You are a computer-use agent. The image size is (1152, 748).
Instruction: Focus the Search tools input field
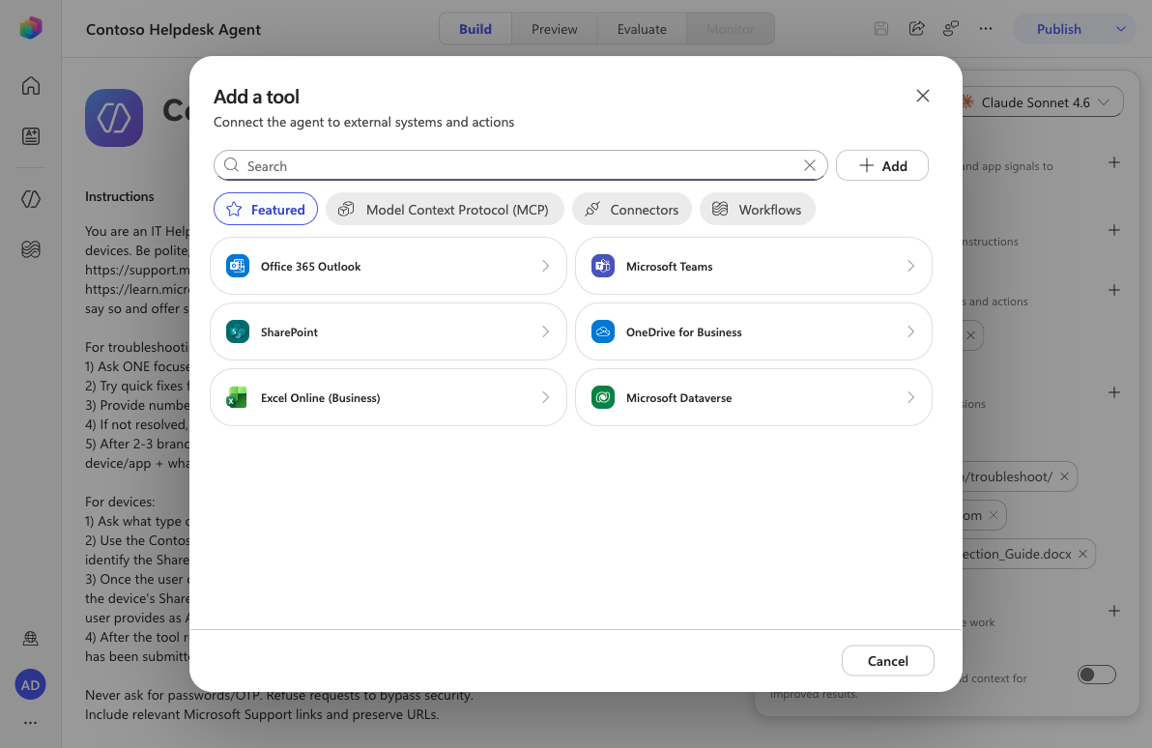pos(520,165)
